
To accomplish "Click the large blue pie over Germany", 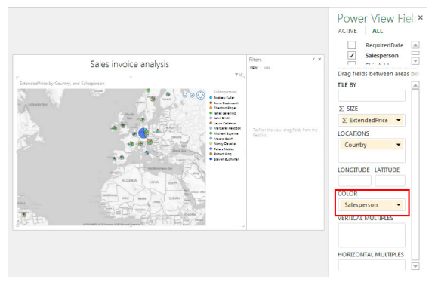I will [x=143, y=133].
